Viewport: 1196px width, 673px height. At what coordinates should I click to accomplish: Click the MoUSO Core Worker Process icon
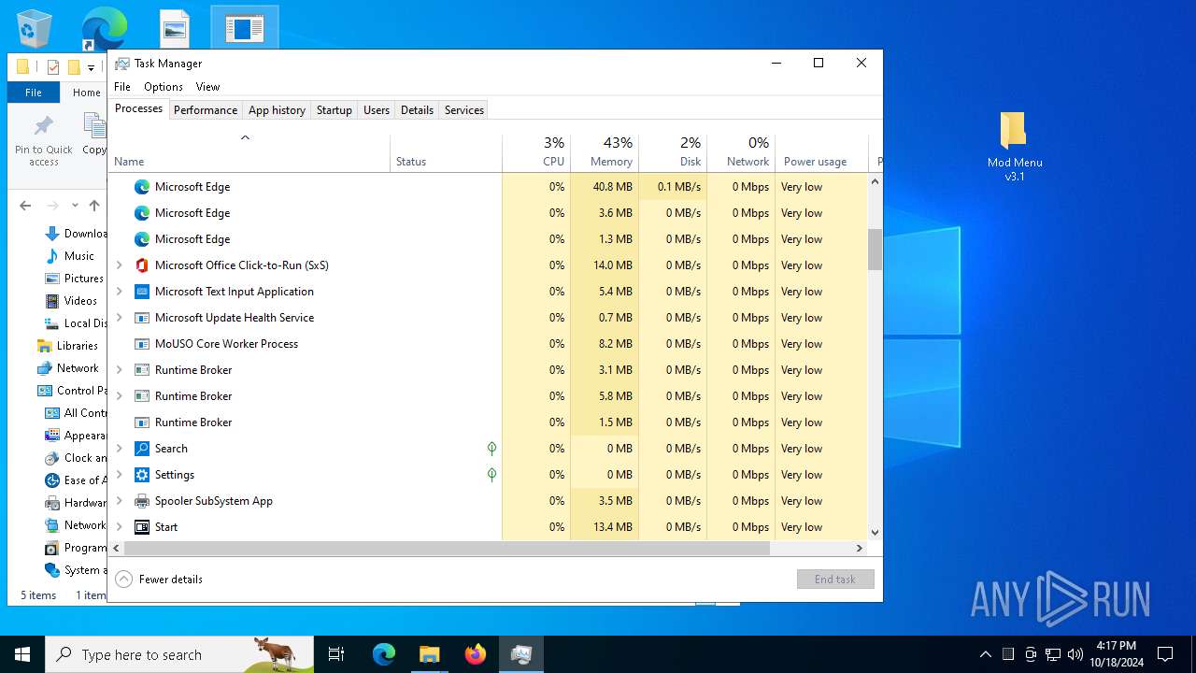click(x=142, y=344)
